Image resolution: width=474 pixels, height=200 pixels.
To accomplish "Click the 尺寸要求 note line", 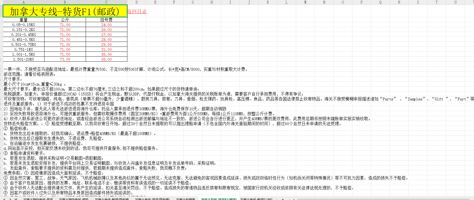I will click(x=13, y=79).
